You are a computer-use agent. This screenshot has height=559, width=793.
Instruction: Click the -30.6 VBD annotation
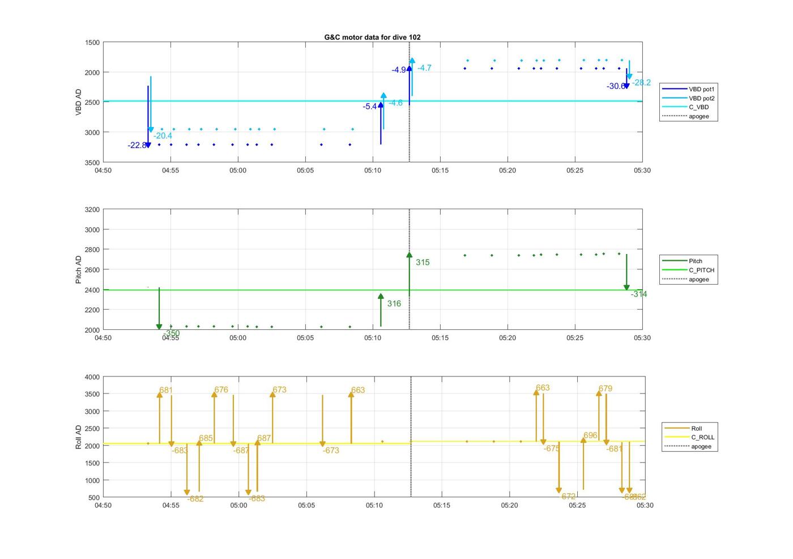615,87
